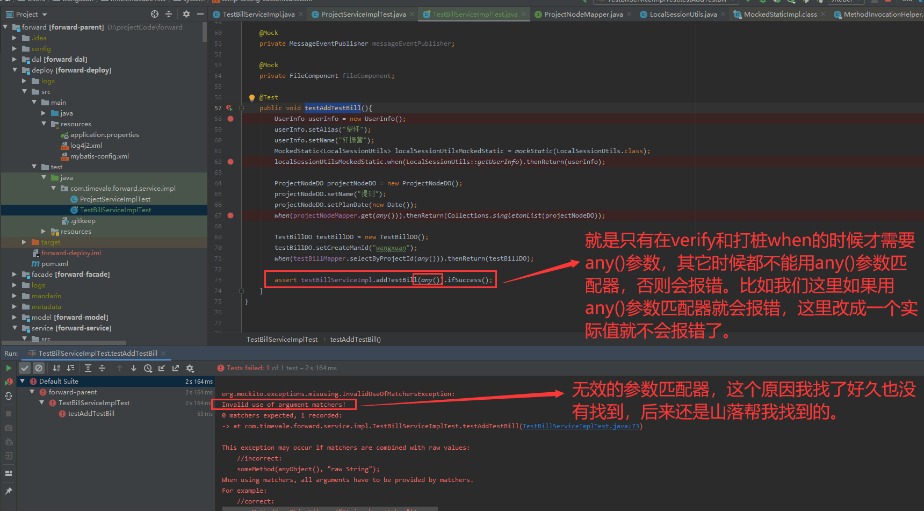This screenshot has width=924, height=511.
Task: Import test results icon
Action: [x=162, y=368]
